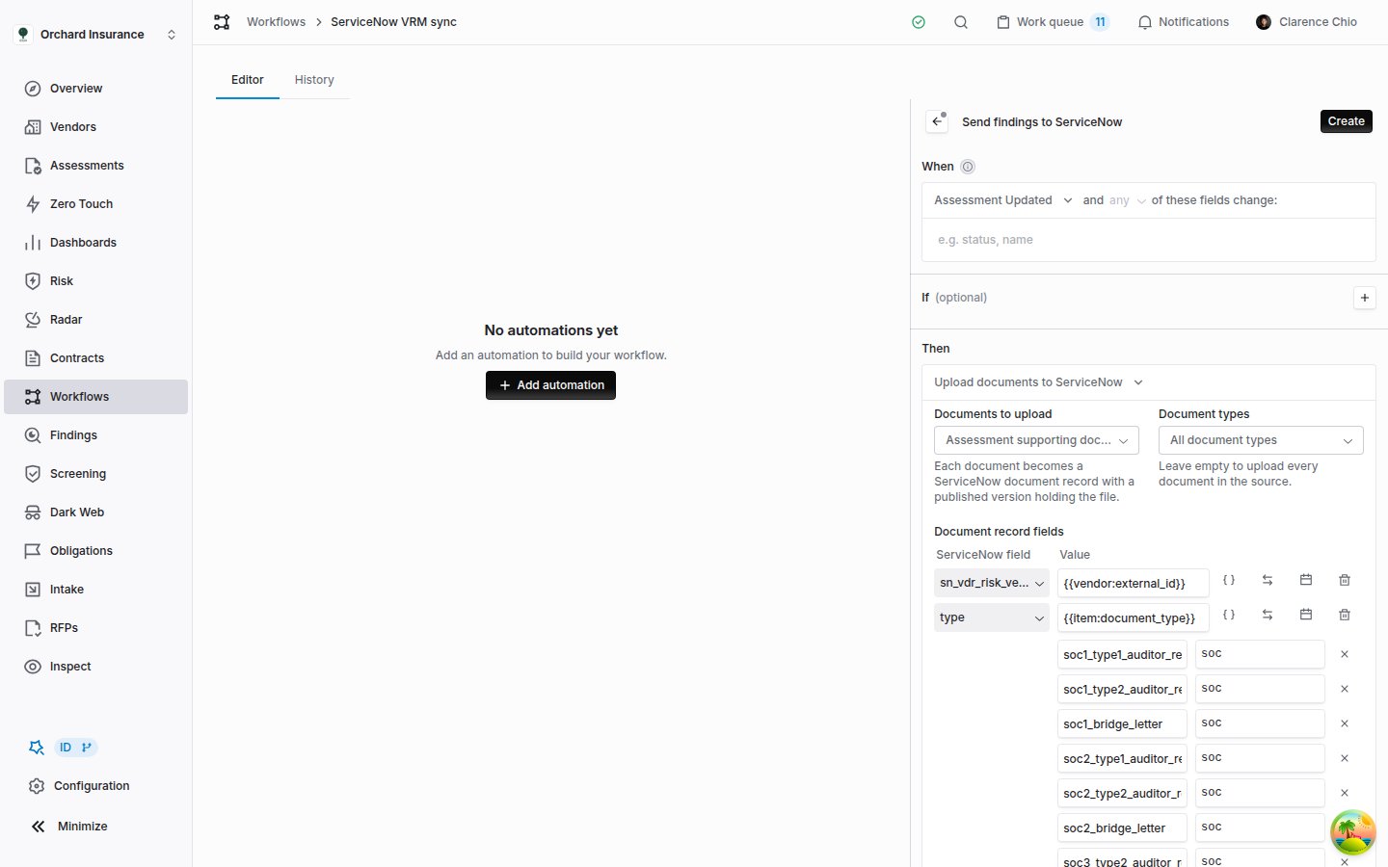Open Inspect from the sidebar
The height and width of the screenshot is (867, 1388).
click(x=95, y=667)
